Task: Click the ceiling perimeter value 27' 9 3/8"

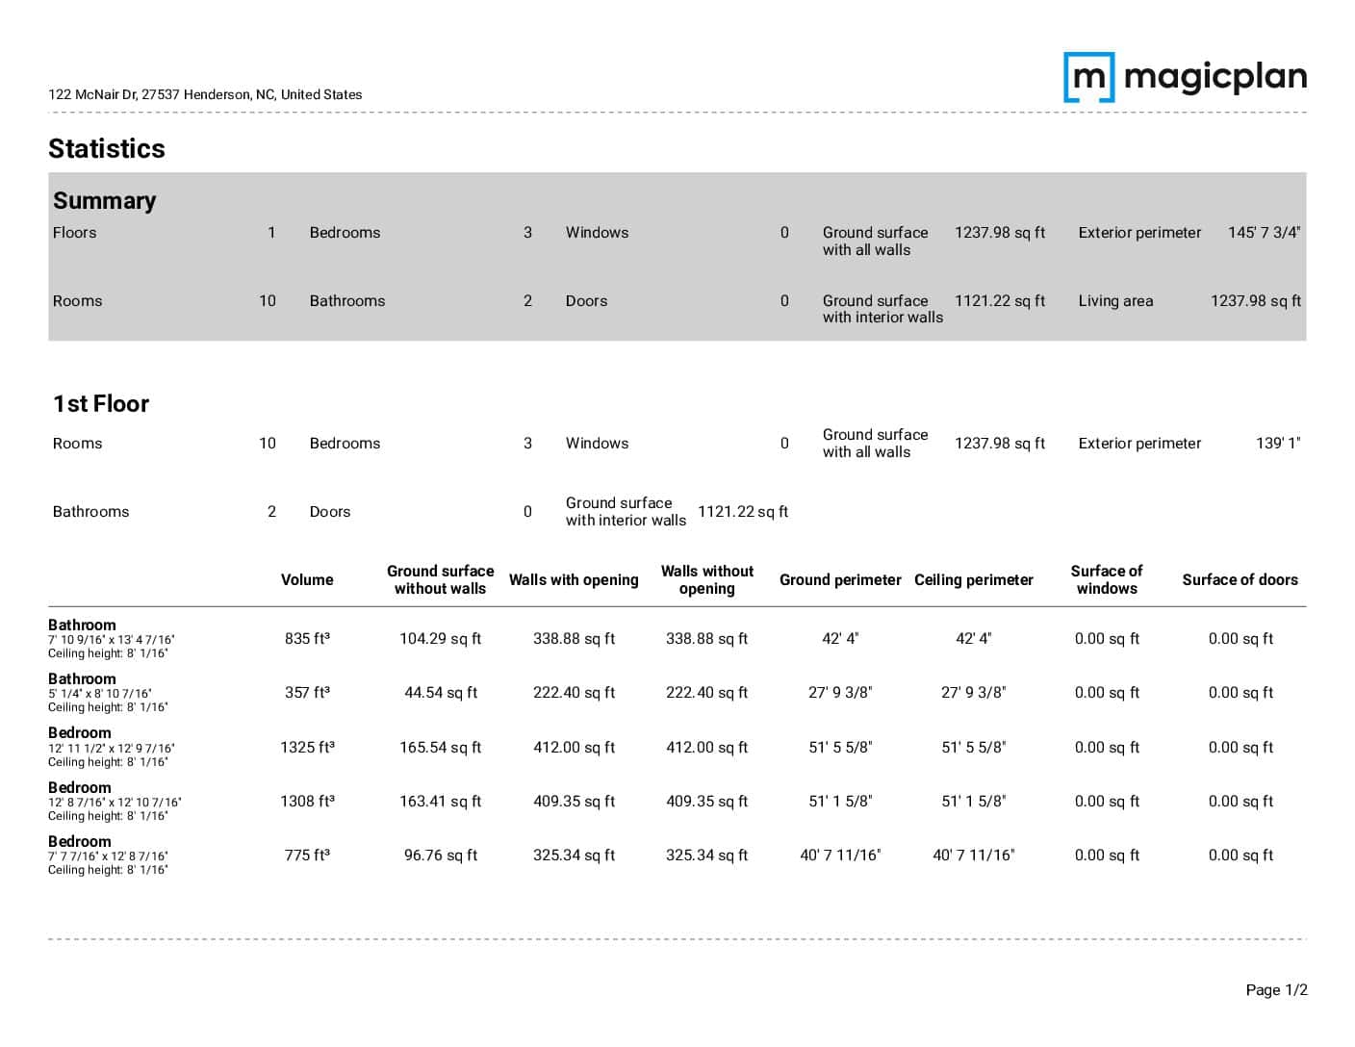Action: pos(974,692)
